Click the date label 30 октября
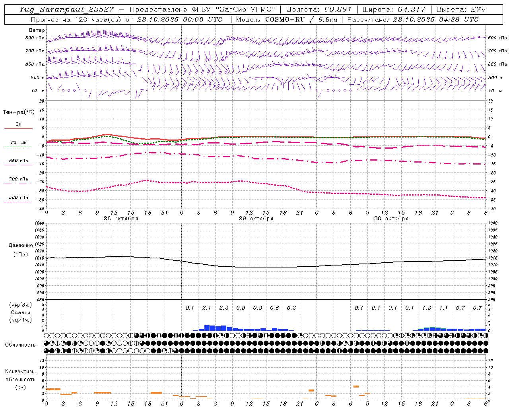 click(391, 219)
